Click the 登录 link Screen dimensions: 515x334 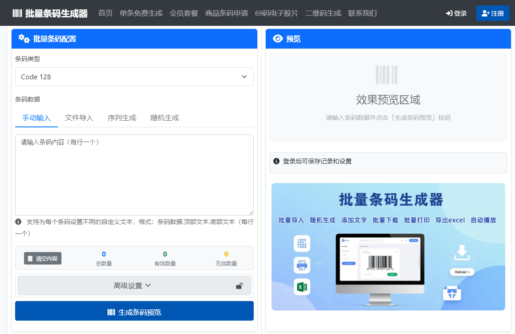(x=456, y=13)
